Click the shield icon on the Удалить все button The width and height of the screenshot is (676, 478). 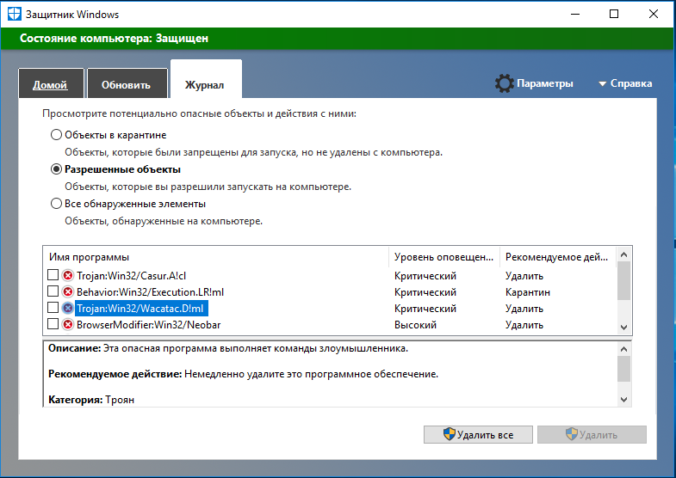click(449, 435)
